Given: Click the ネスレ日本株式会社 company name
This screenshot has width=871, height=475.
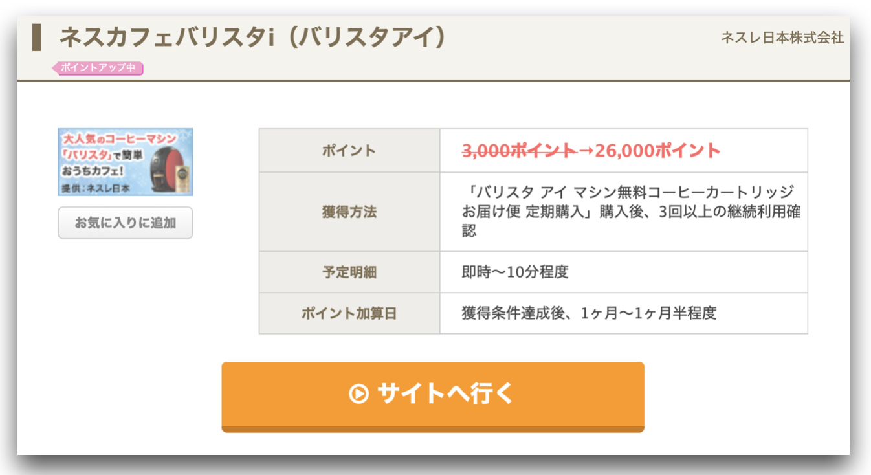Looking at the screenshot, I should click(782, 38).
